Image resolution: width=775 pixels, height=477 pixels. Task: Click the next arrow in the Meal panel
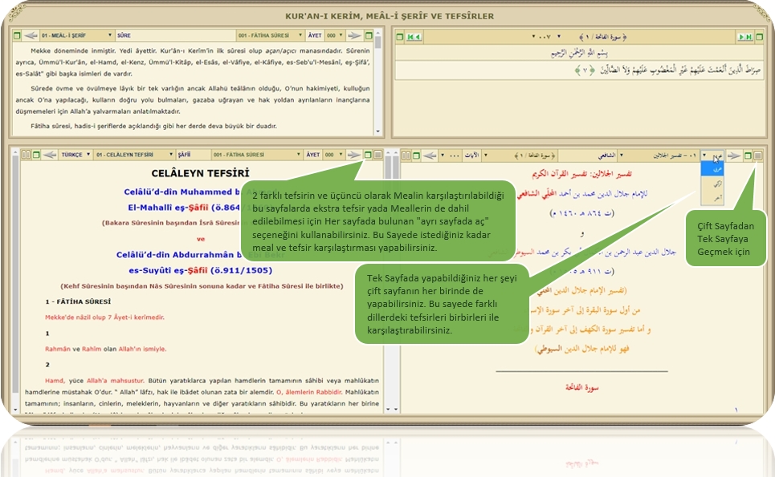(x=354, y=35)
